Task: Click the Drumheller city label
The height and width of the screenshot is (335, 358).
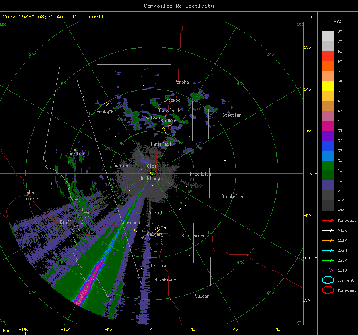Action: click(233, 196)
